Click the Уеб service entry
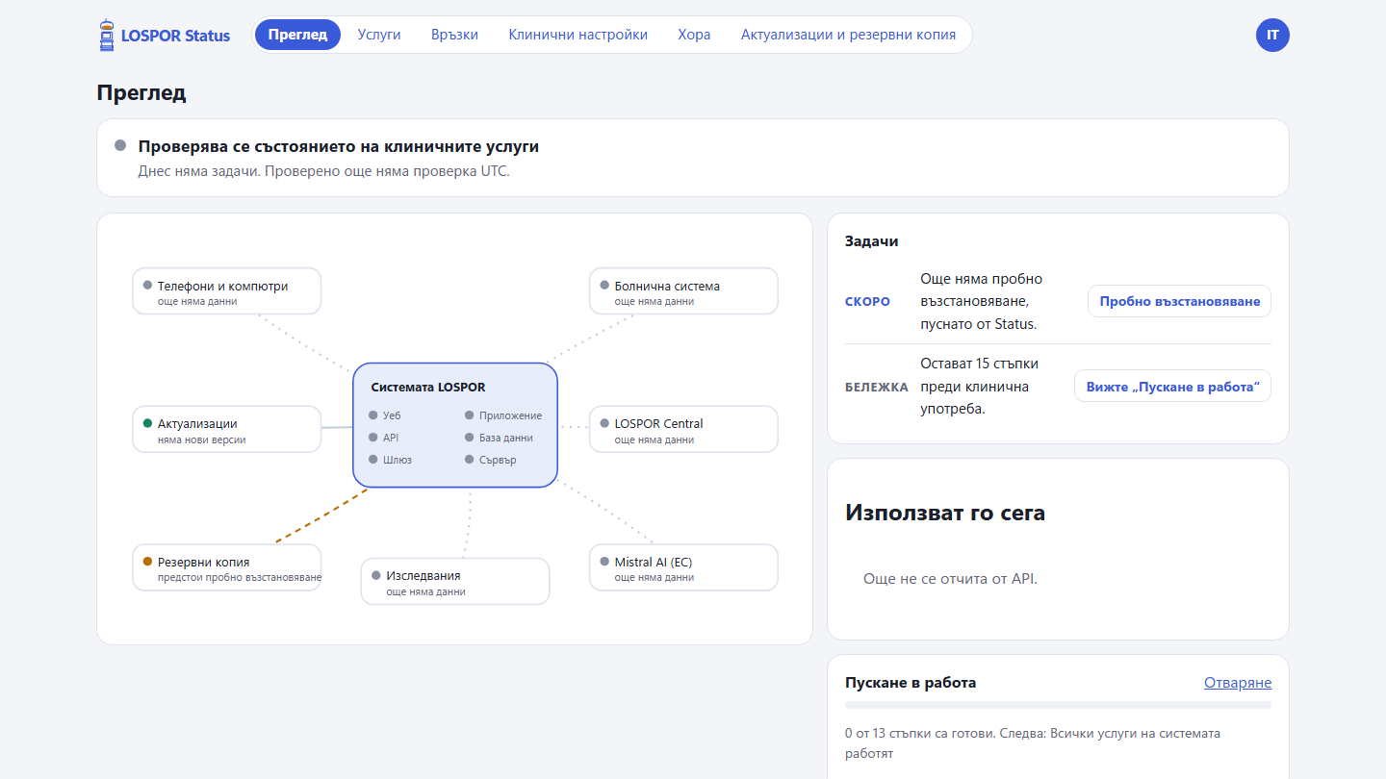This screenshot has width=1386, height=779. click(x=384, y=415)
